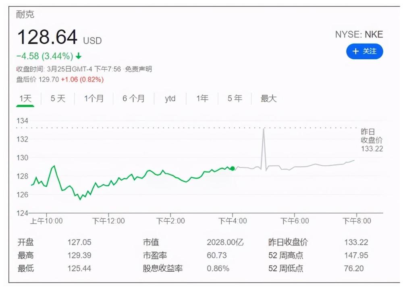Image resolution: width=403 pixels, height=289 pixels.
Task: Click the NYSE: NKE ticker label
Action: point(359,34)
